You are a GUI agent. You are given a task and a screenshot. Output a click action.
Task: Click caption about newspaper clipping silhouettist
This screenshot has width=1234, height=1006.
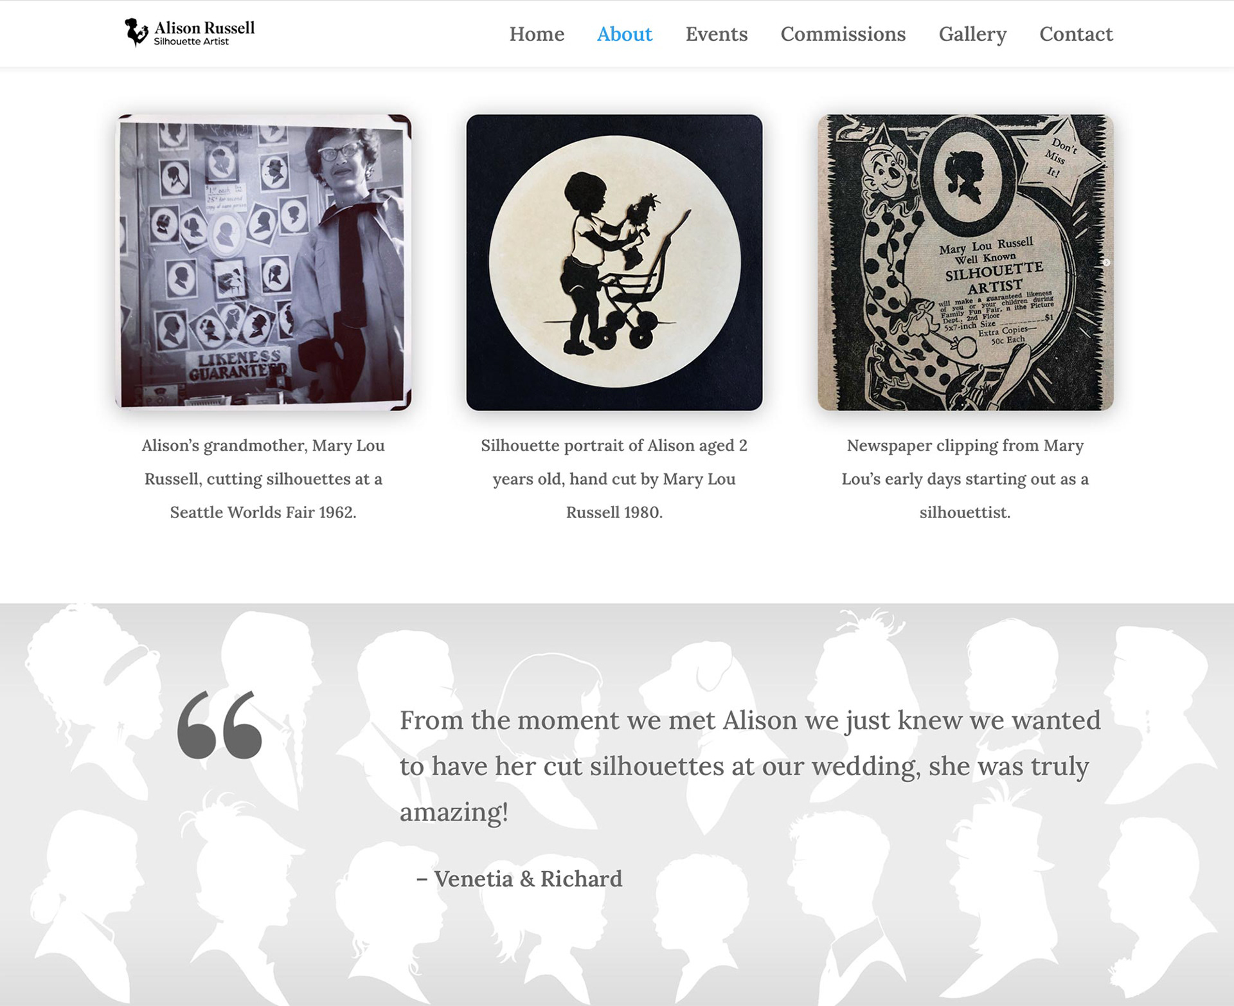point(965,479)
